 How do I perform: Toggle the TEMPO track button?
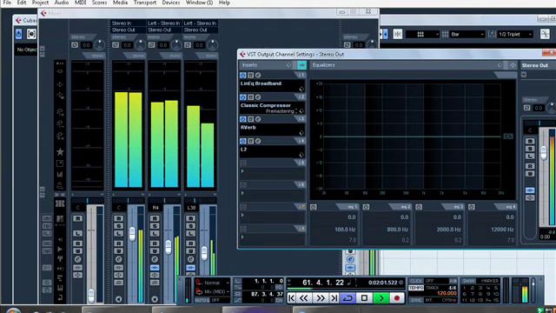pos(415,288)
